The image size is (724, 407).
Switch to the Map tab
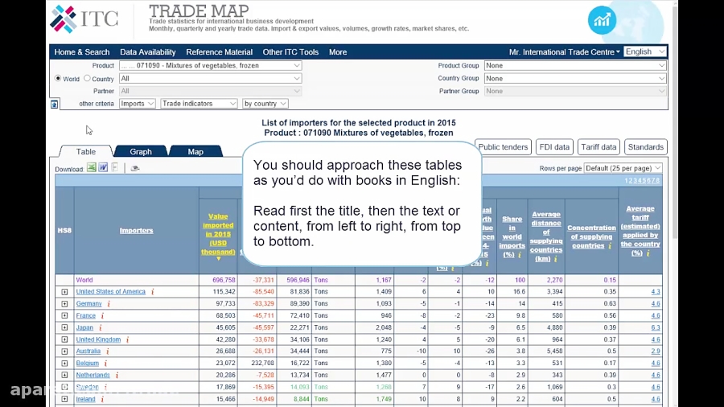click(x=195, y=151)
